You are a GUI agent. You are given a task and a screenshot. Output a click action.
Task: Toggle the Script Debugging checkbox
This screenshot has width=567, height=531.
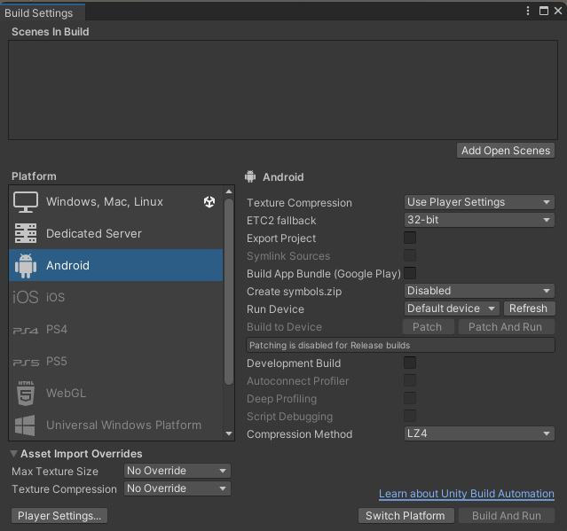[x=410, y=416]
